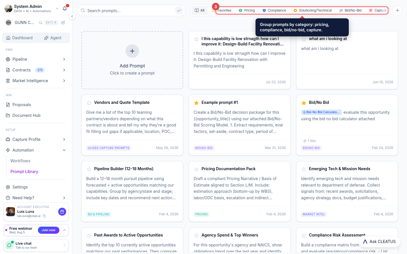This screenshot has width=407, height=254.
Task: Expand the Market Intelligence chevron
Action: 64,81
